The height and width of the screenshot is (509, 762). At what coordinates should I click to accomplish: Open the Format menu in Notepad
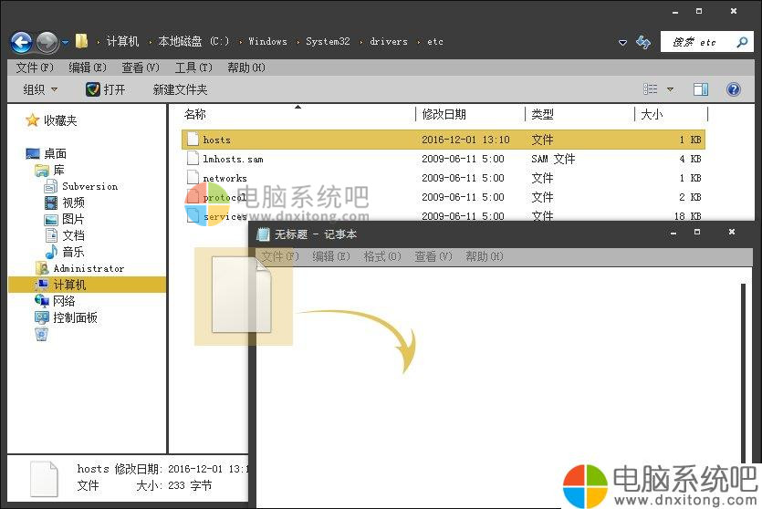(381, 257)
